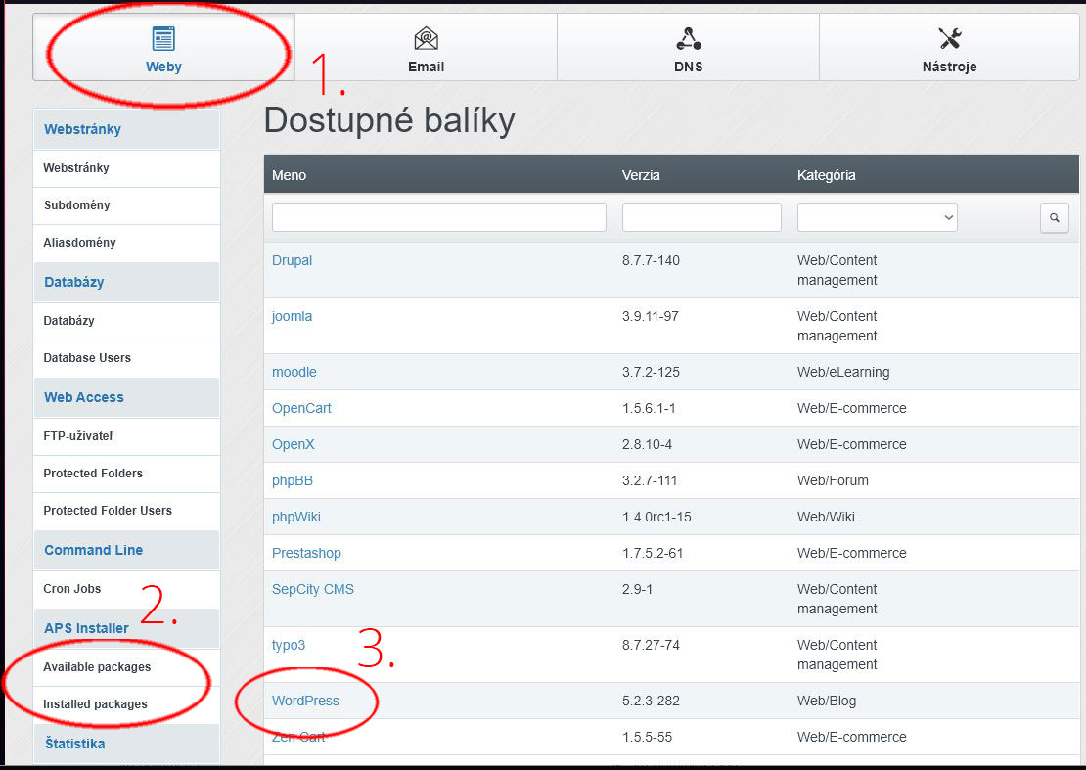Select the moodle package link
This screenshot has width=1086, height=770.
point(294,372)
